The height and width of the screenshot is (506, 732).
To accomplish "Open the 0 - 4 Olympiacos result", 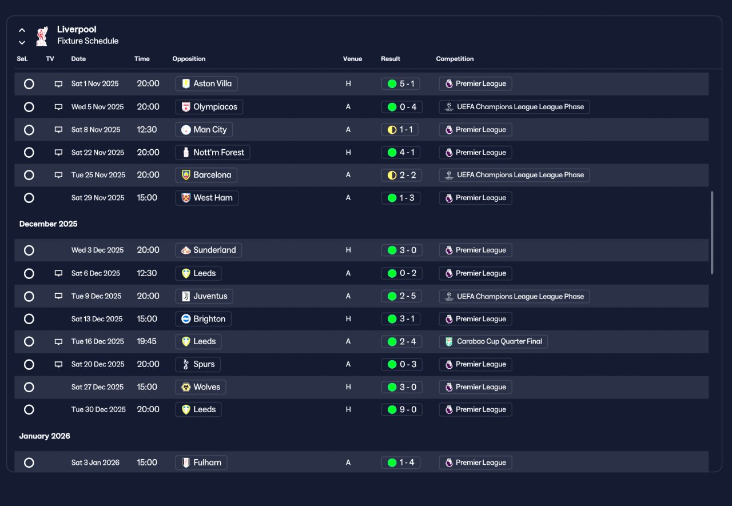I will tap(401, 106).
